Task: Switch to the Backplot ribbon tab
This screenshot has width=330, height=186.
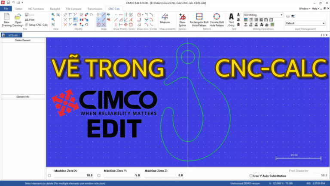Action: 55,8
